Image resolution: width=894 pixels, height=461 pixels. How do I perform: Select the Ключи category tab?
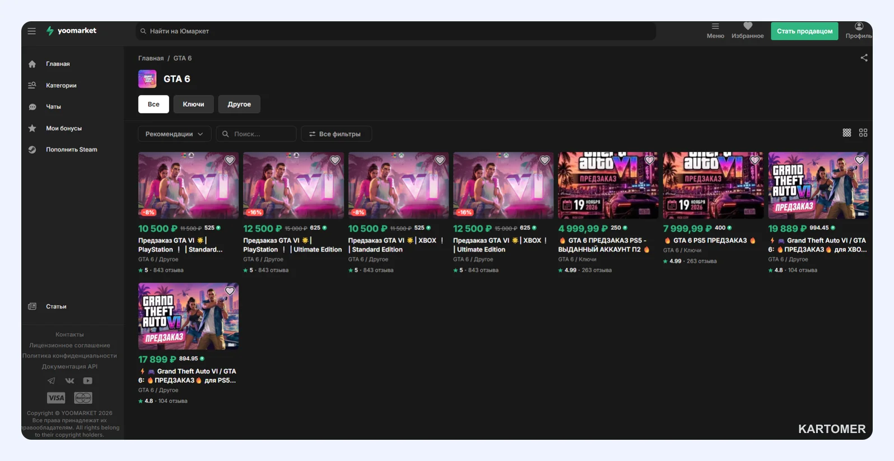pyautogui.click(x=193, y=104)
